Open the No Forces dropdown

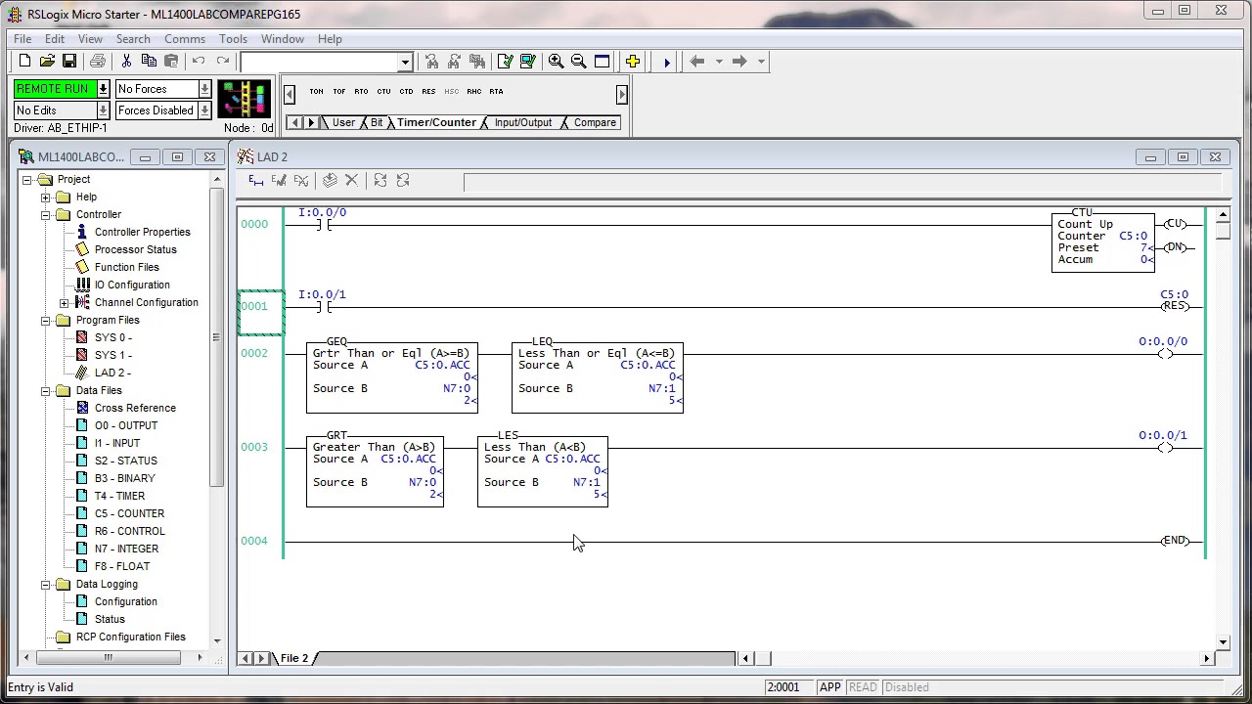coord(204,89)
